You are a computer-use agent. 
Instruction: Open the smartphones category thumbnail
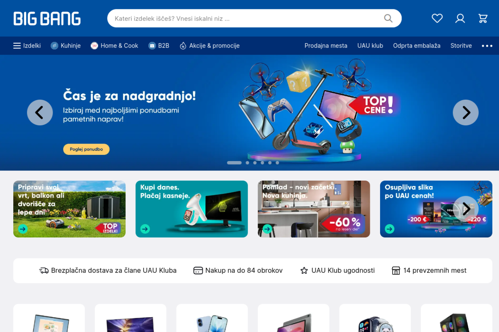coord(212,318)
